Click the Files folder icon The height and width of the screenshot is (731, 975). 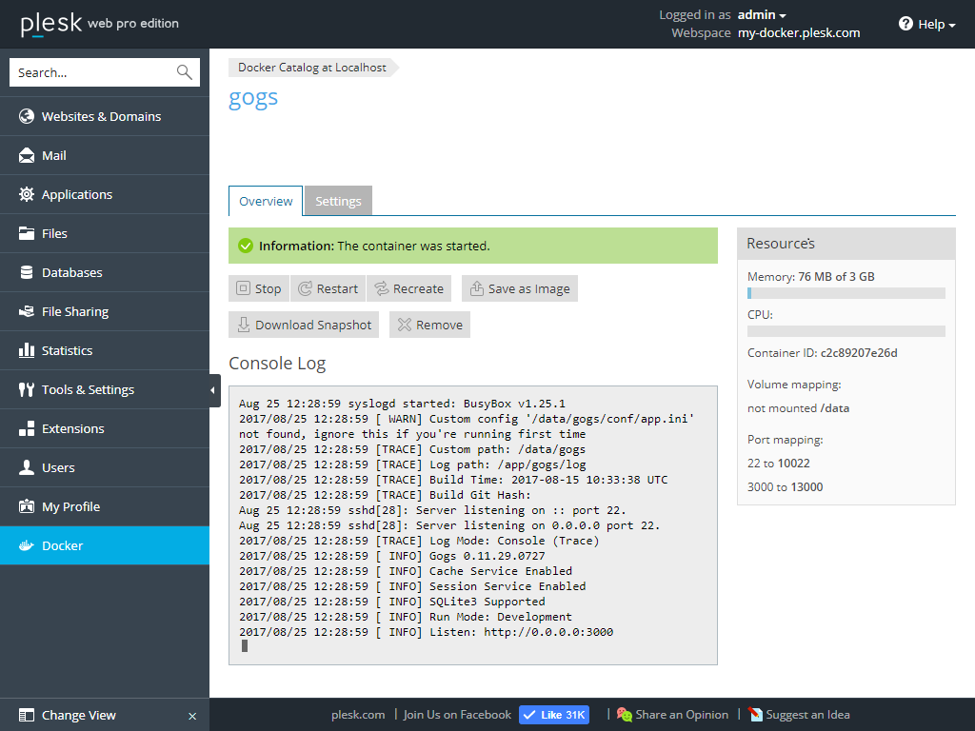[26, 234]
